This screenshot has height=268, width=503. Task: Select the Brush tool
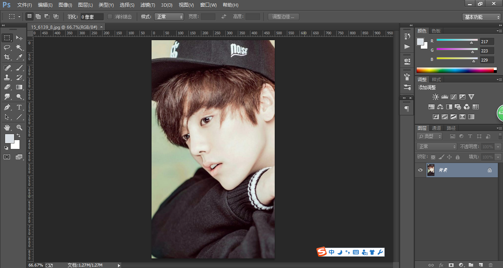click(x=19, y=68)
